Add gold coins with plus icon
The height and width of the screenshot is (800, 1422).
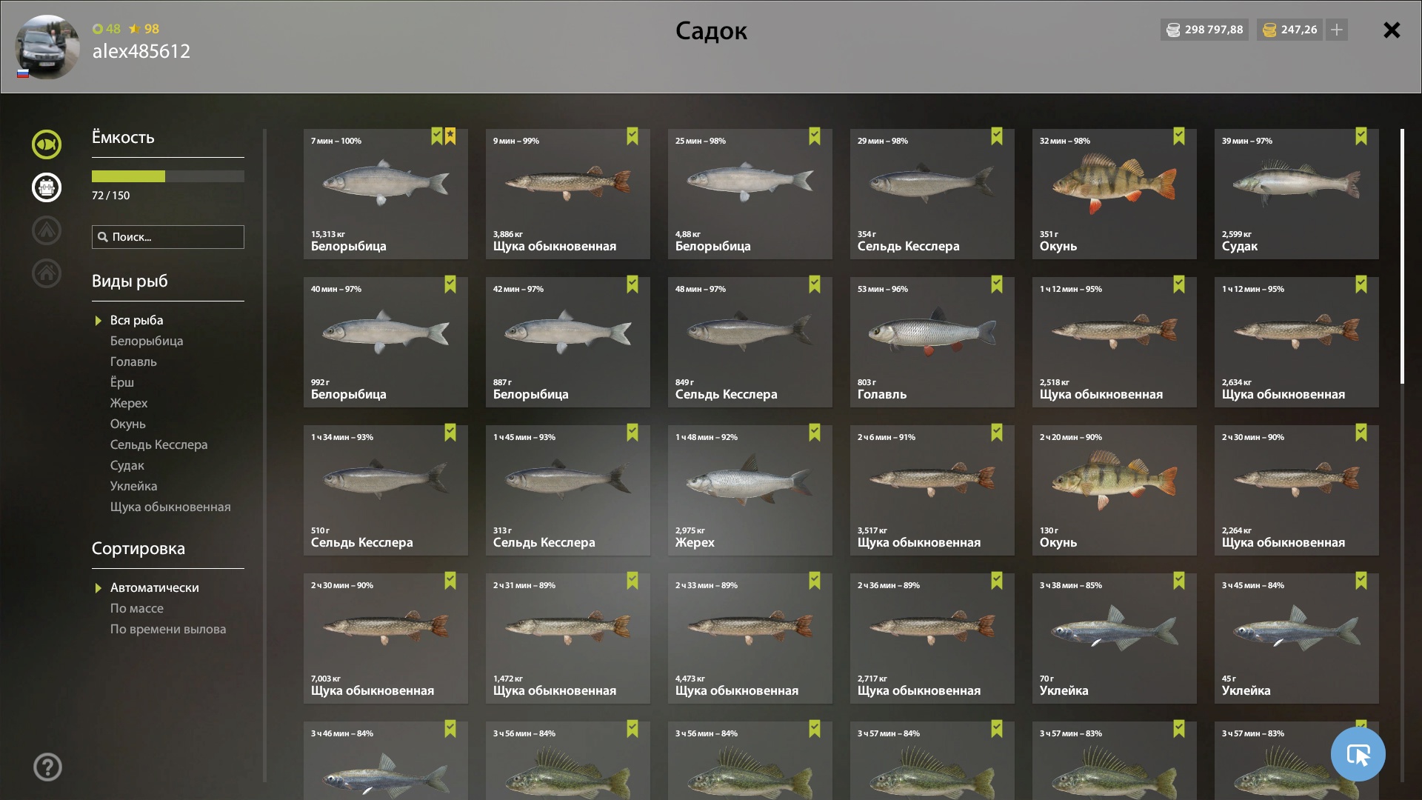[x=1337, y=30]
